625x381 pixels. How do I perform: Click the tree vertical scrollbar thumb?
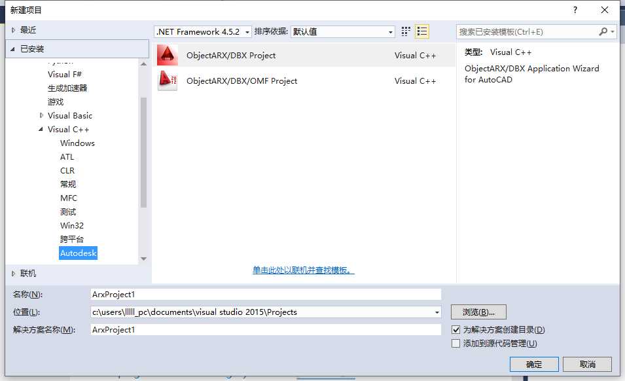pyautogui.click(x=144, y=153)
